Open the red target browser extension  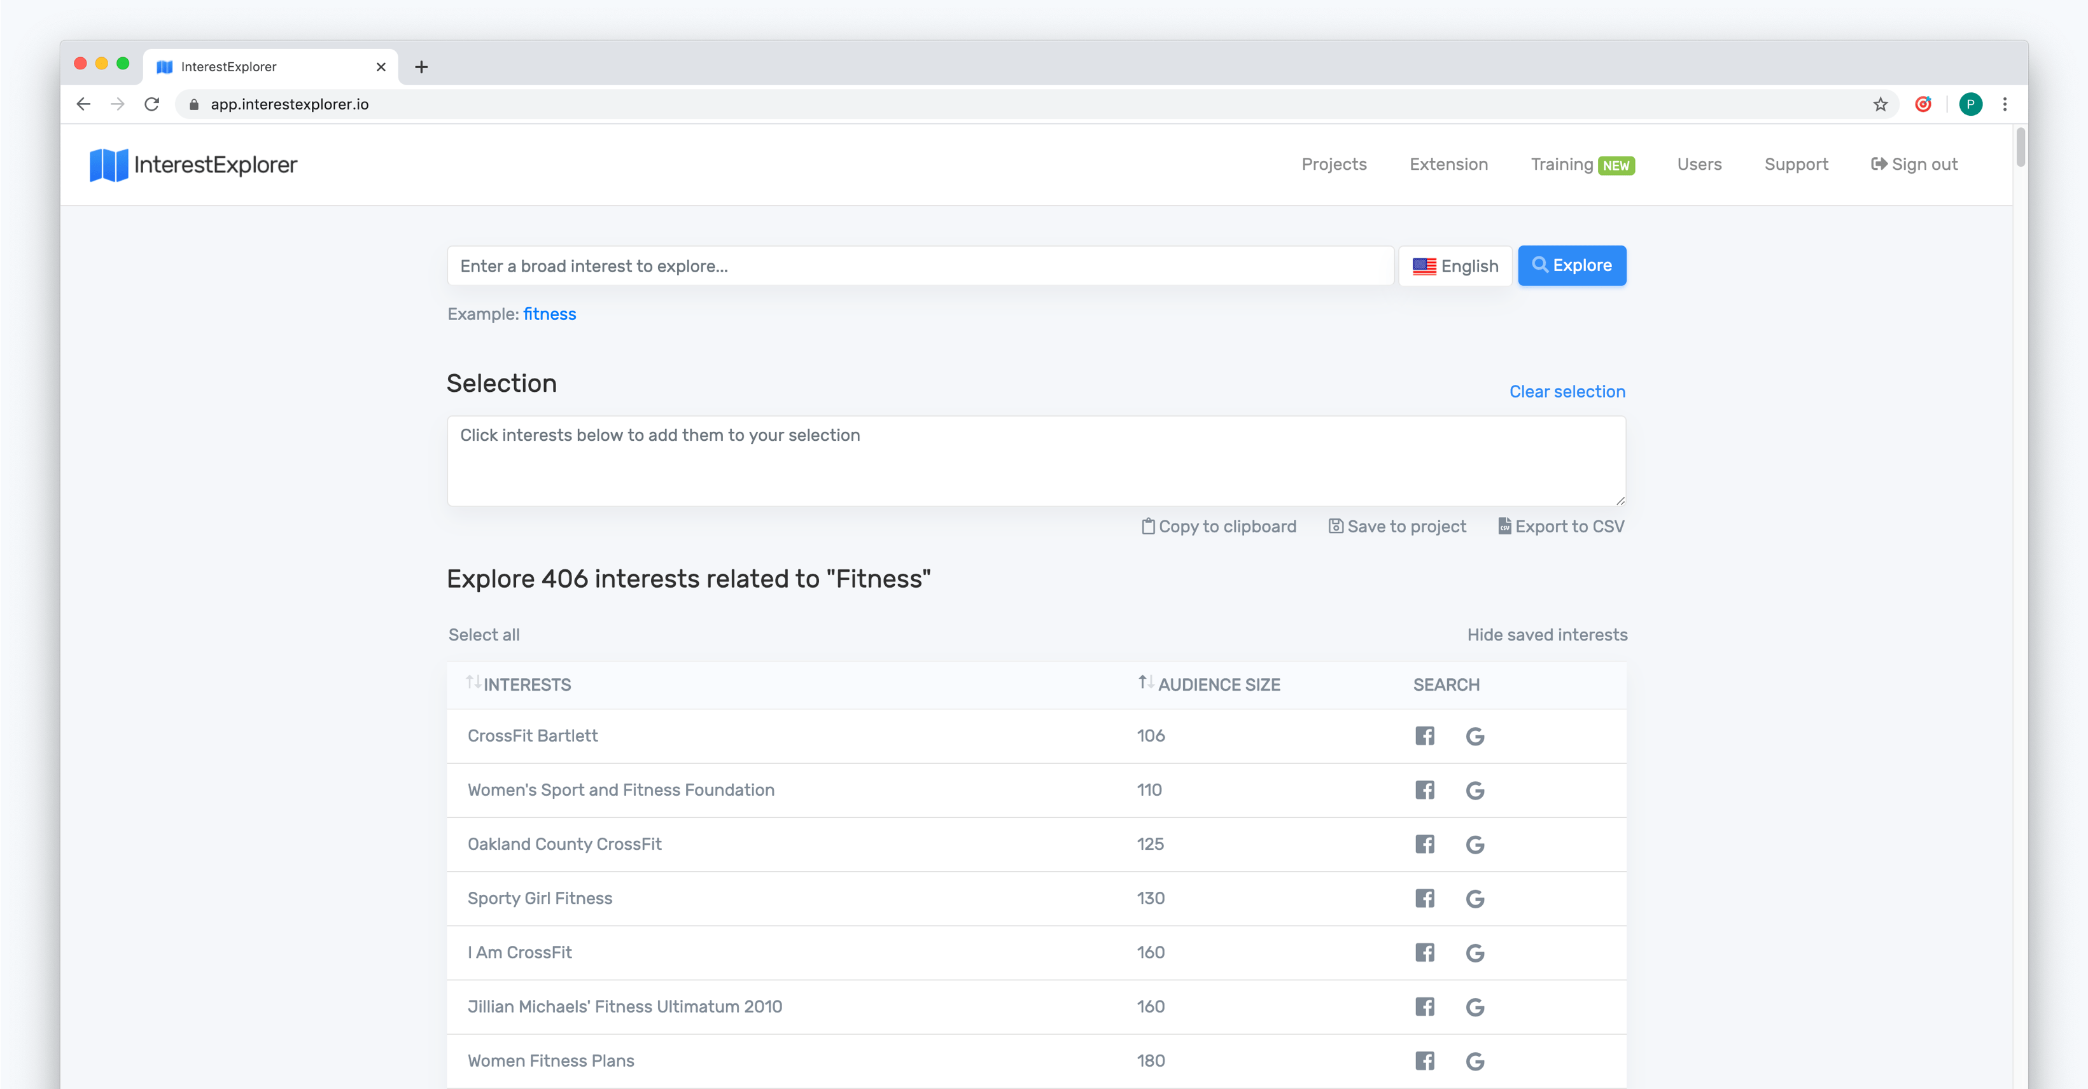(1923, 104)
